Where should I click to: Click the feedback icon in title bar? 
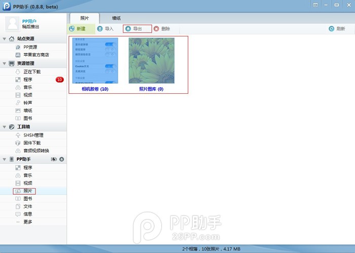(x=315, y=5)
